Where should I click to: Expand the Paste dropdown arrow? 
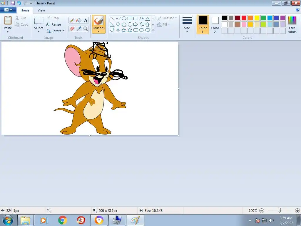coord(8,32)
